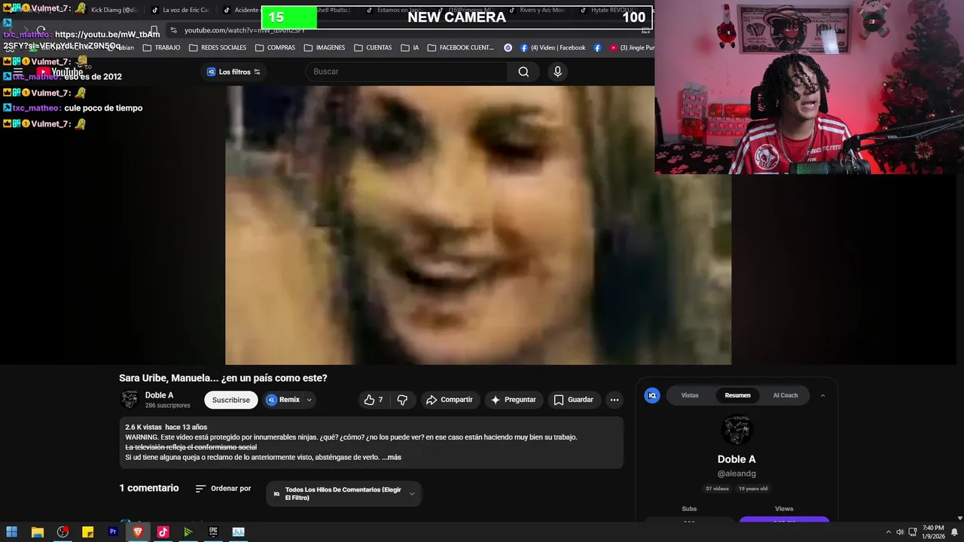Open the TikTok app from the taskbar

(163, 531)
